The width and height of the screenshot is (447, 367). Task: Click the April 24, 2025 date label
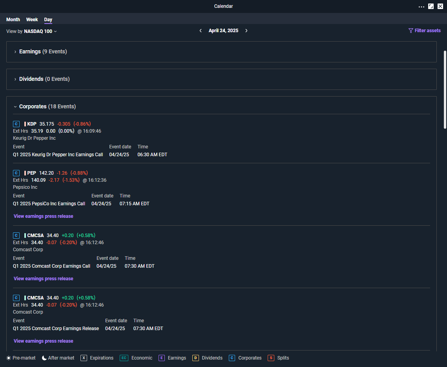coord(224,31)
